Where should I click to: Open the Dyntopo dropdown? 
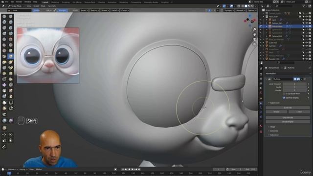pyautogui.click(x=229, y=10)
